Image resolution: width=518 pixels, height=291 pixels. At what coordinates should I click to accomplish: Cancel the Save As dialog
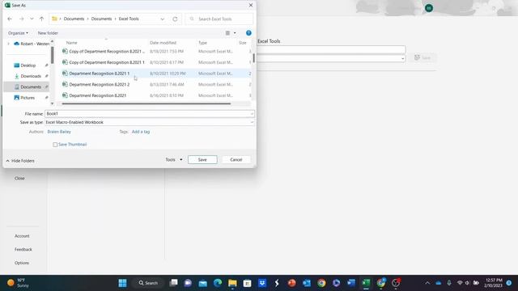(x=236, y=160)
